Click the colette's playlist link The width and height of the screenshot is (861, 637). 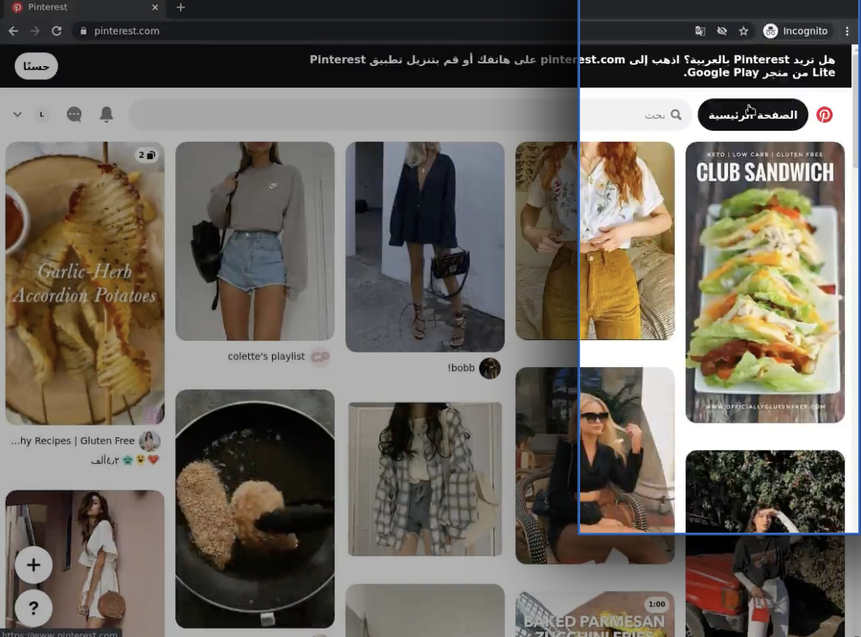coord(266,357)
